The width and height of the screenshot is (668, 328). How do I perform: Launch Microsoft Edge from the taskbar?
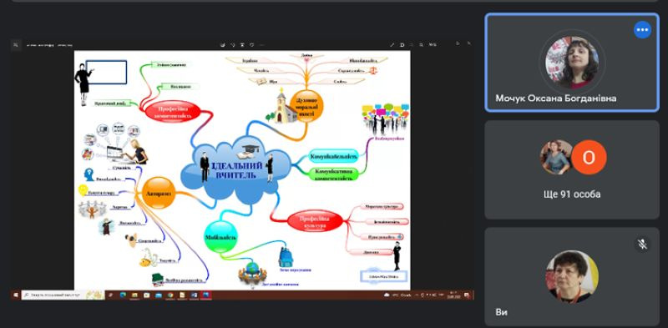click(123, 295)
